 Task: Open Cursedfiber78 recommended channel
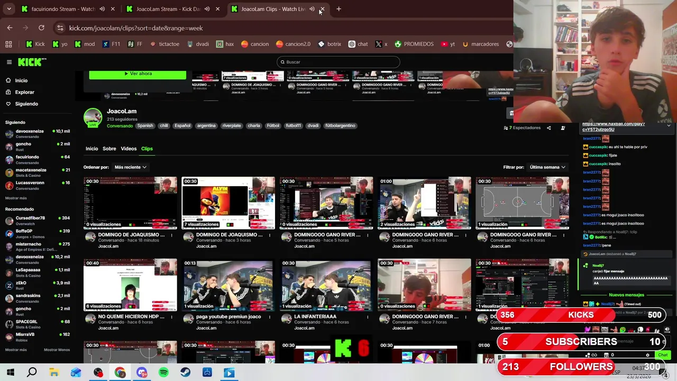tap(37, 220)
